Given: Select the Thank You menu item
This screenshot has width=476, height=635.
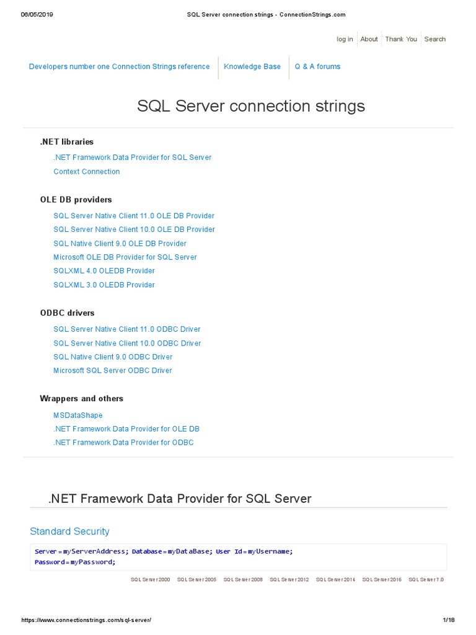Looking at the screenshot, I should tap(401, 39).
